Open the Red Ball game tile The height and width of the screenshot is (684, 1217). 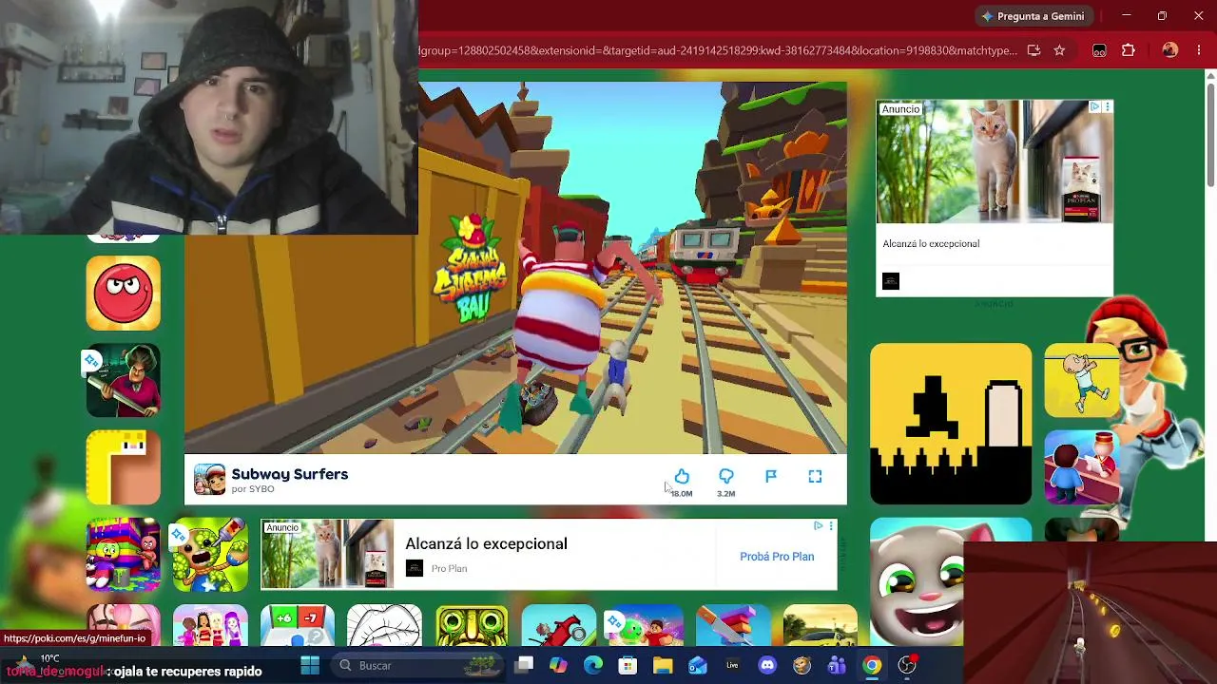click(124, 294)
